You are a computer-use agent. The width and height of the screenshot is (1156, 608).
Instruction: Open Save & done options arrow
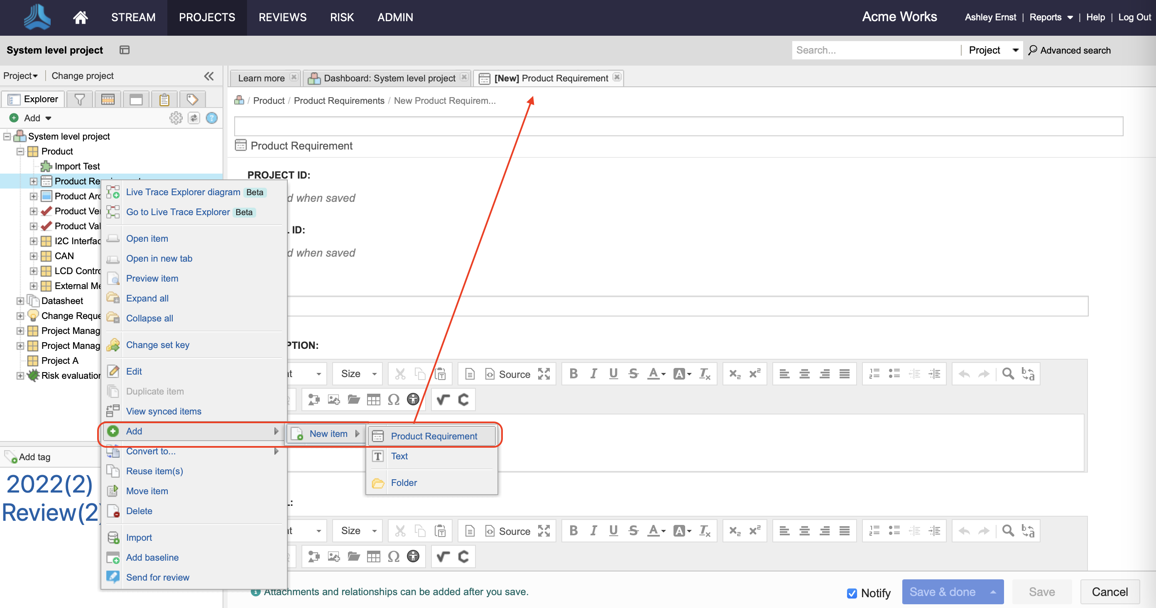point(993,592)
